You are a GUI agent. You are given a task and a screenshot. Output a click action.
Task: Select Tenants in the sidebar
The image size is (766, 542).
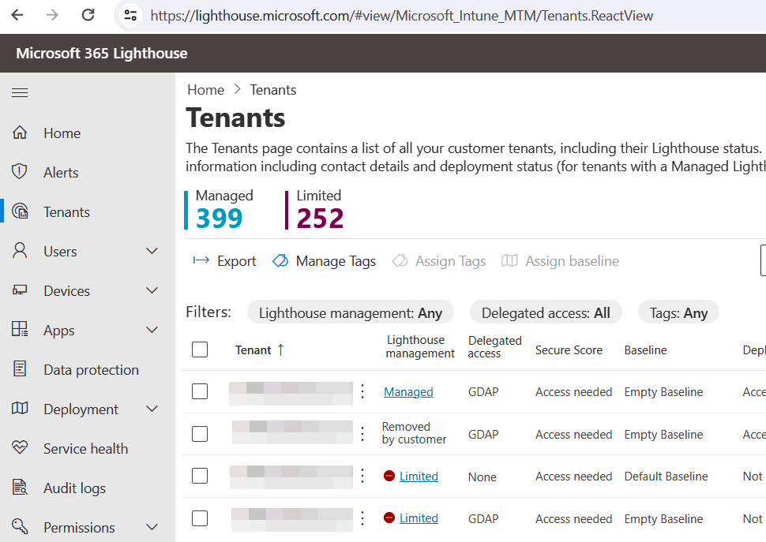67,212
